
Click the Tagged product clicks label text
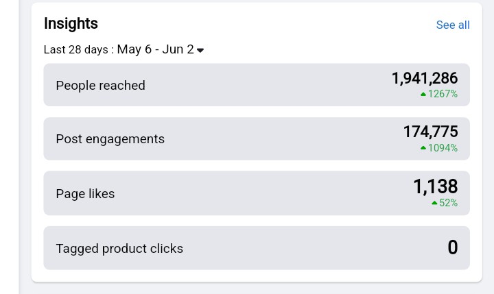click(x=119, y=249)
